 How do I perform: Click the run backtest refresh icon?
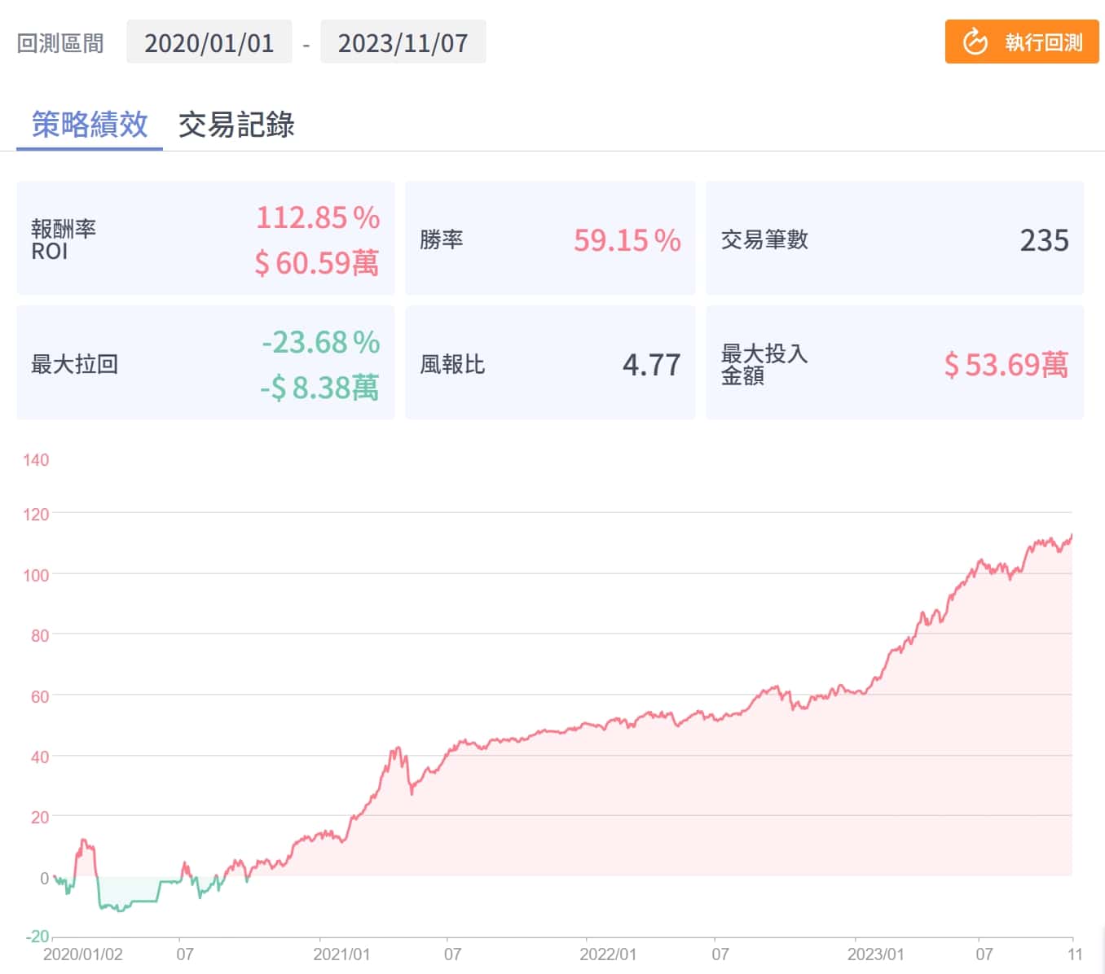(x=975, y=42)
